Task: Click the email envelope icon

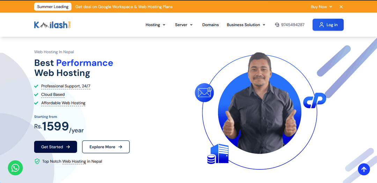Action: (x=204, y=93)
